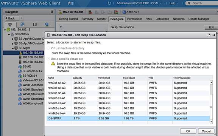Switch to the Summary tab
Screen dimensions: 218x136
pyautogui.click(x=87, y=19)
